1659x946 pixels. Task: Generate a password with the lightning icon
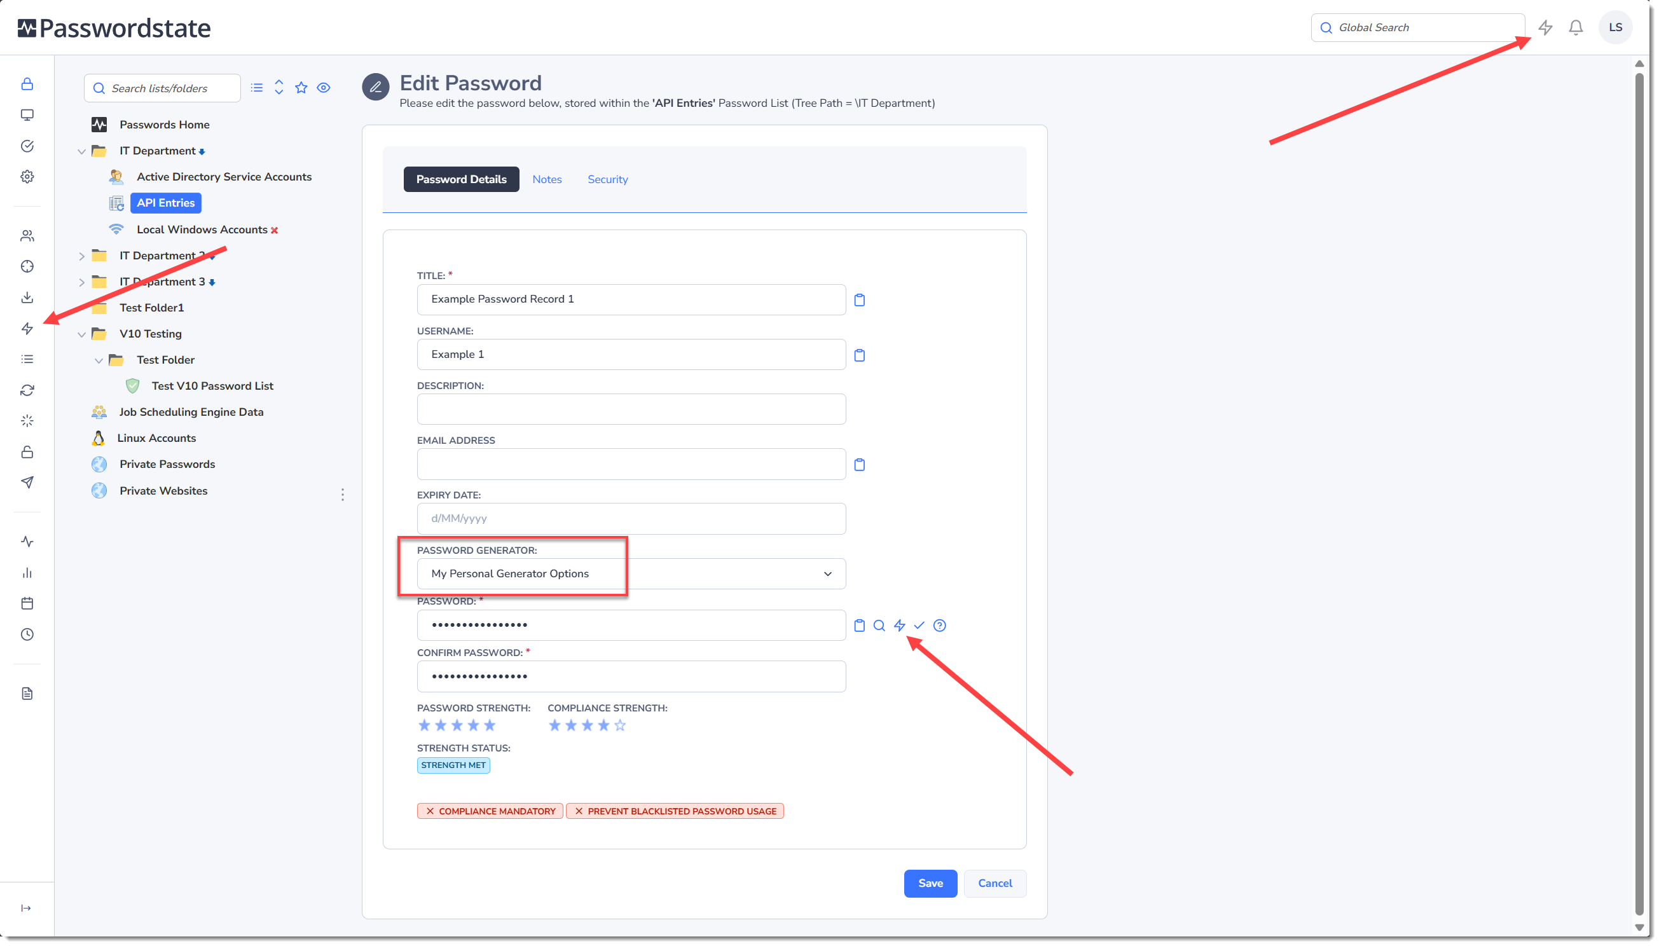[899, 626]
